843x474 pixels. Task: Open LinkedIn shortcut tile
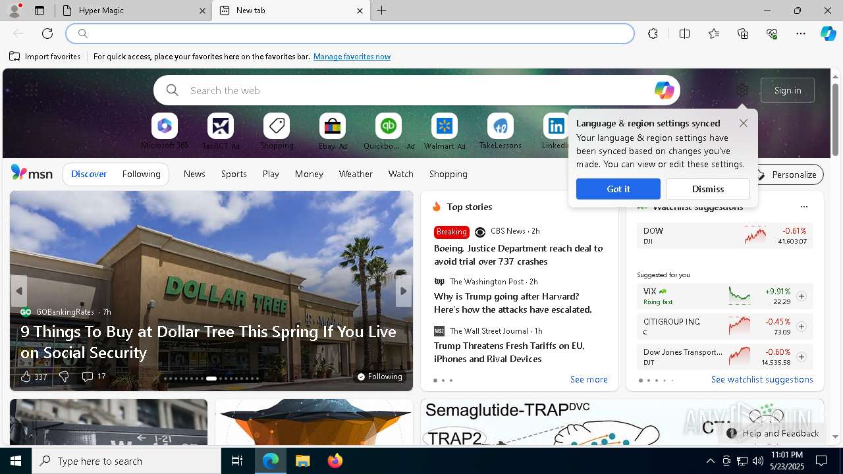[x=556, y=132]
